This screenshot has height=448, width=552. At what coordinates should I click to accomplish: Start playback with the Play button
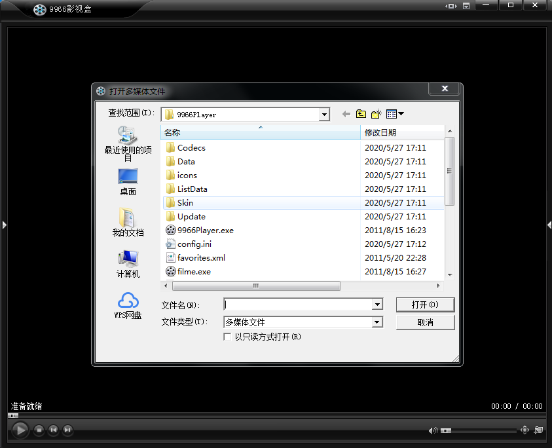click(20, 430)
